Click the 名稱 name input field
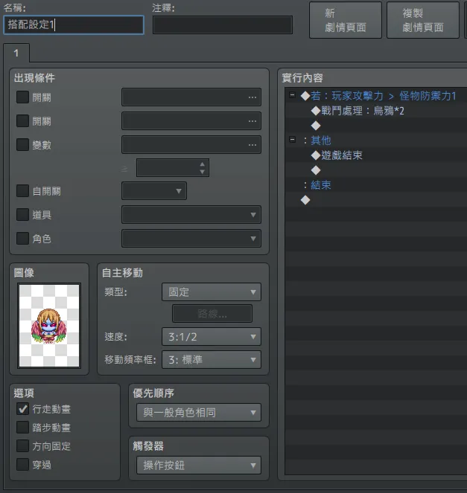 point(74,25)
